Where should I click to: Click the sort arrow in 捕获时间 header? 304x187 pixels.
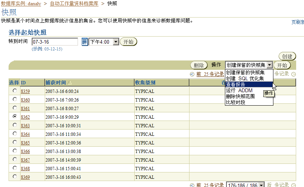click(70, 82)
